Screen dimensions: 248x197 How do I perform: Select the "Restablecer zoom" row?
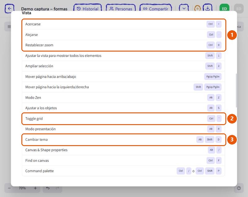point(123,45)
